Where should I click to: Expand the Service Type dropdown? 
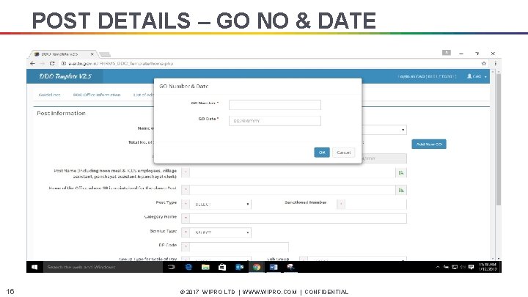tap(221, 232)
